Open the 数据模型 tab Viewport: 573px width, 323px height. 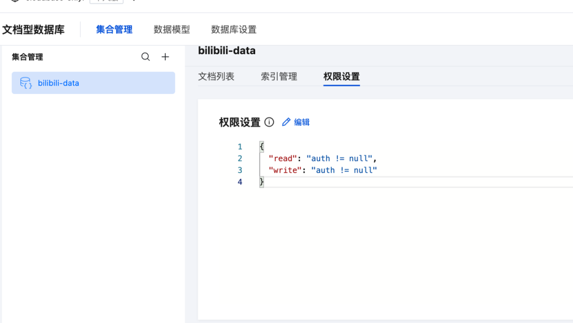(172, 30)
